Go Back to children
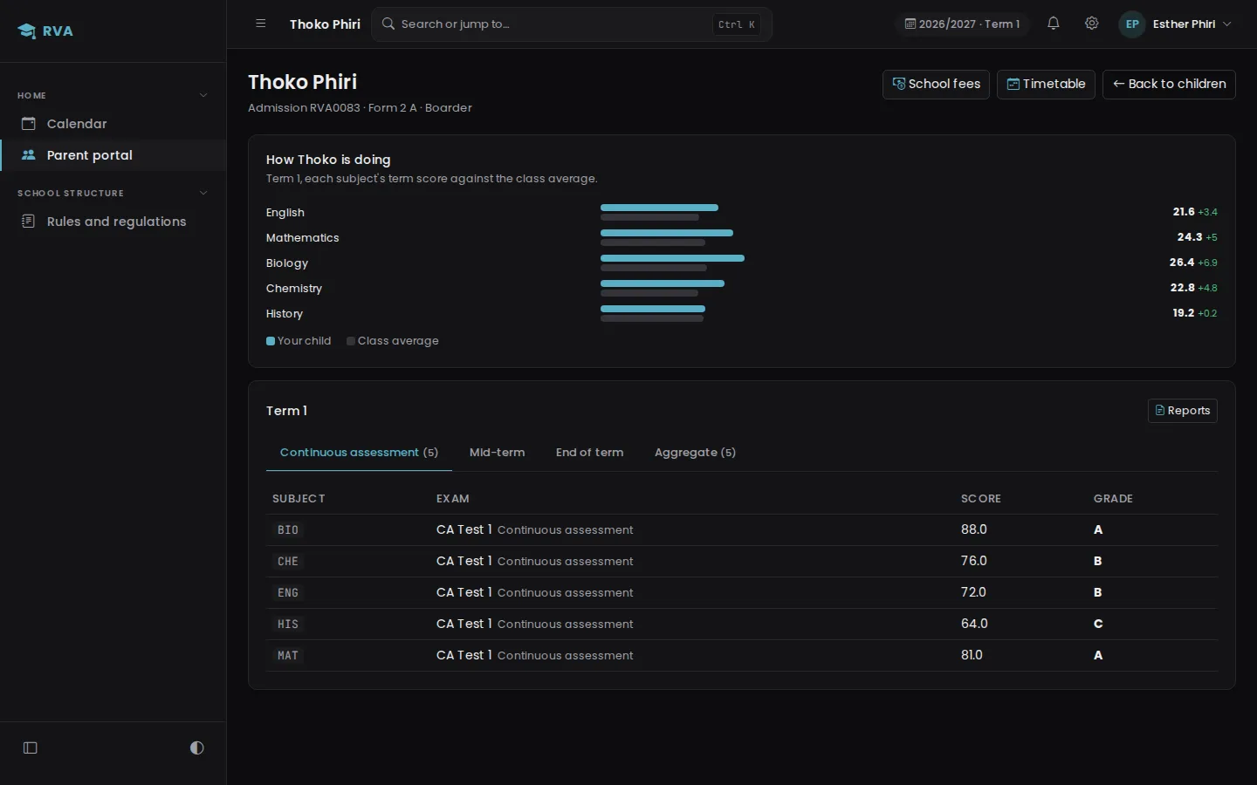Viewport: 1257px width, 785px height. point(1169,85)
